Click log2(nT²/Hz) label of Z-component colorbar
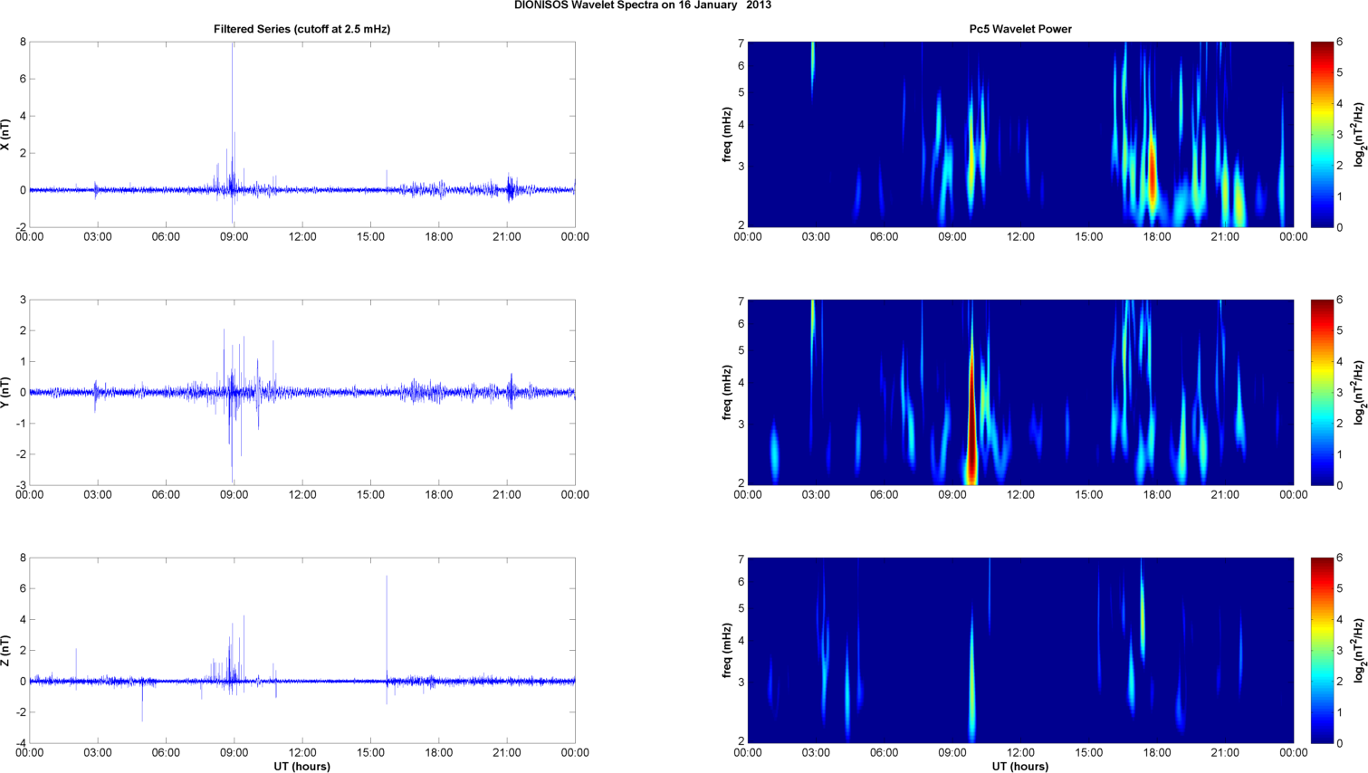Screen dimensions: 1368x773 point(1359,650)
